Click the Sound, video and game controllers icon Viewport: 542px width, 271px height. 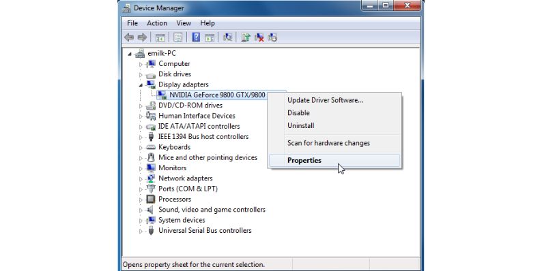151,210
